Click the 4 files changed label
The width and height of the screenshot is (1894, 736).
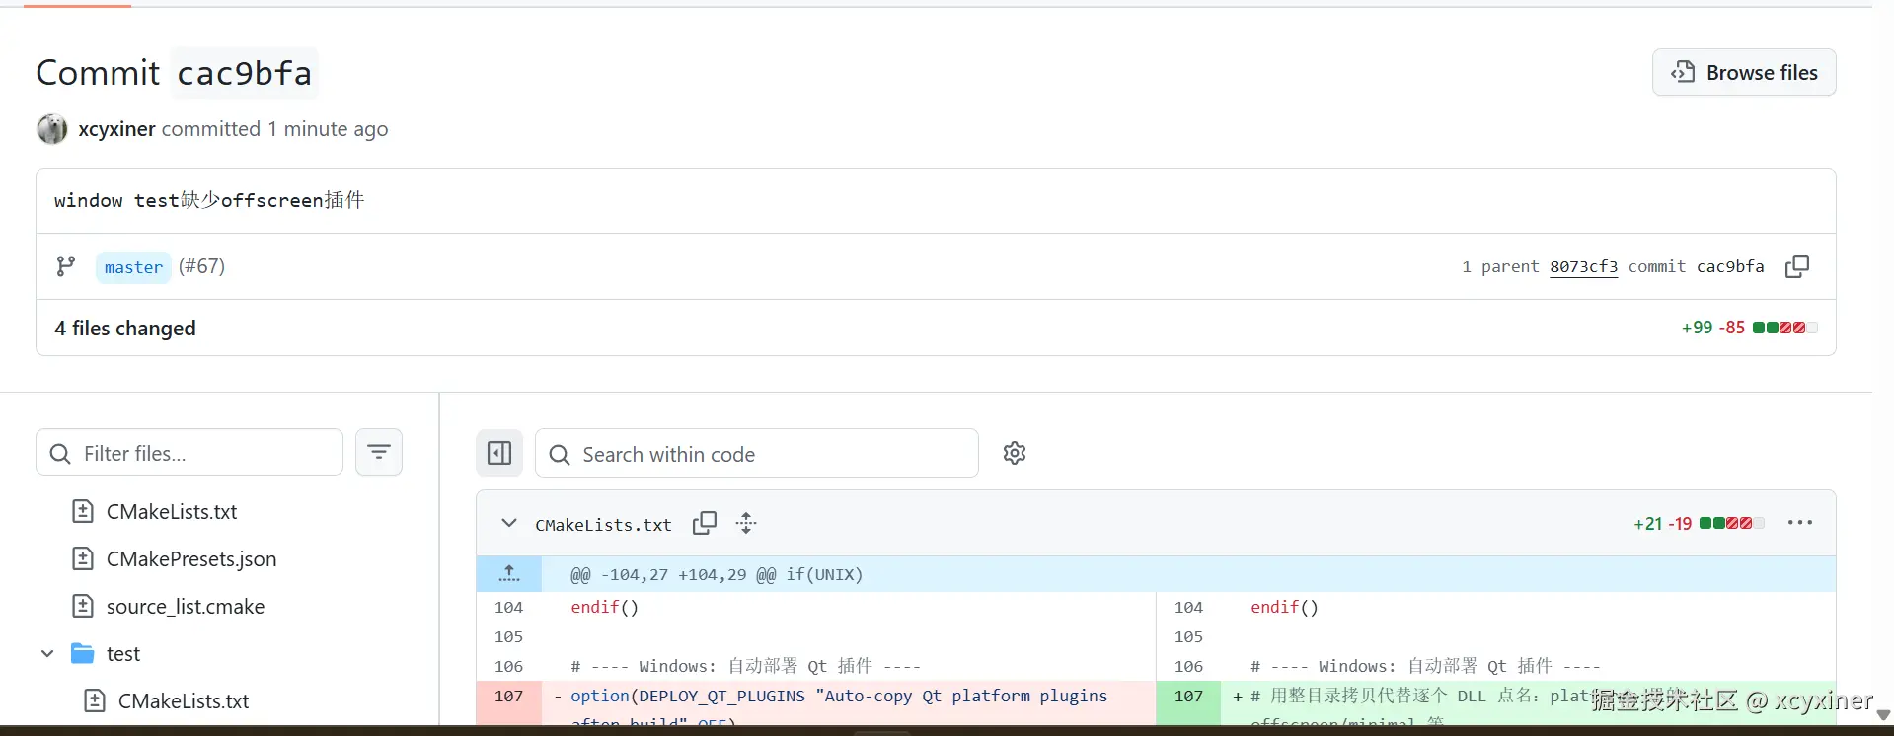point(125,329)
